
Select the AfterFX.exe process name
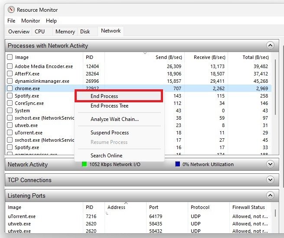pyautogui.click(x=27, y=74)
